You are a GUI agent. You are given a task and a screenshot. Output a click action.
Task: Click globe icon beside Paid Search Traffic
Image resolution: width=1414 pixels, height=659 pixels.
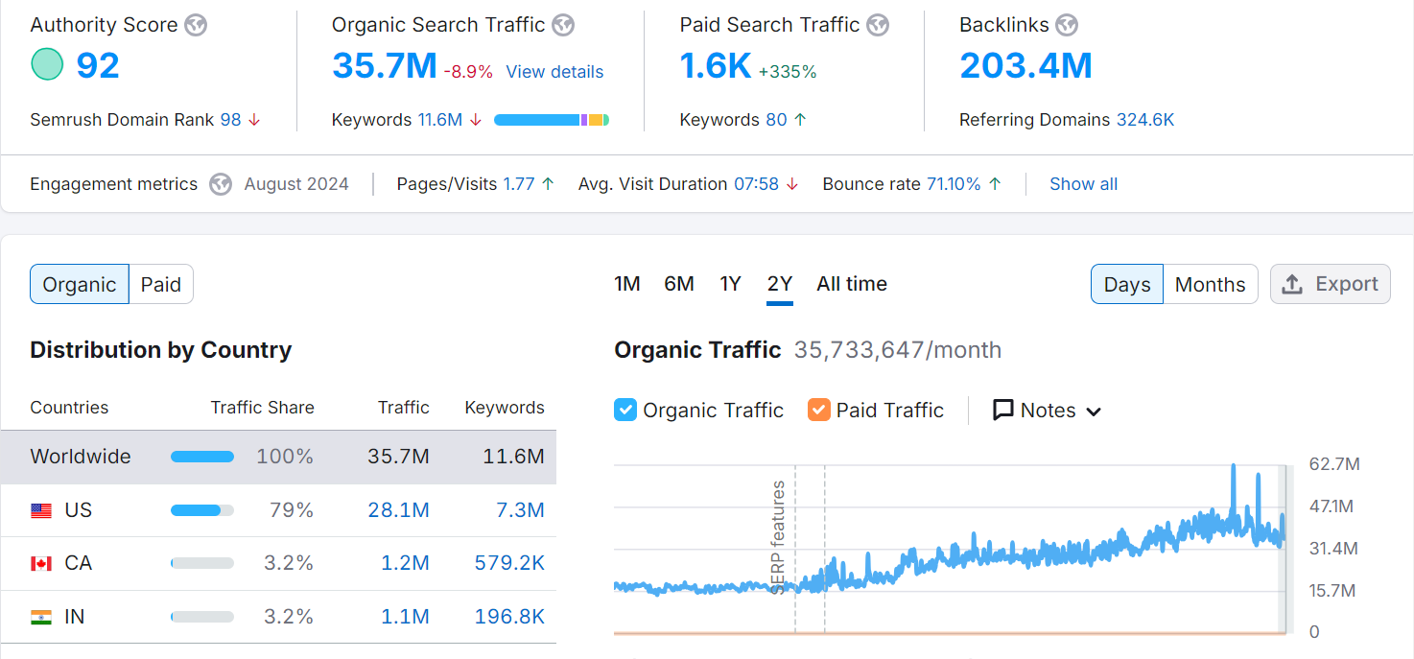point(878,25)
